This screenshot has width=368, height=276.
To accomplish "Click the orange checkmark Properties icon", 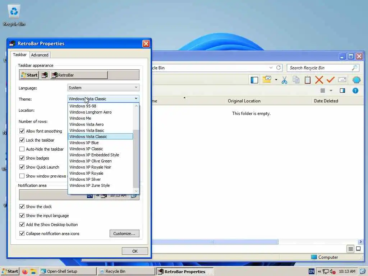I will pyautogui.click(x=331, y=80).
